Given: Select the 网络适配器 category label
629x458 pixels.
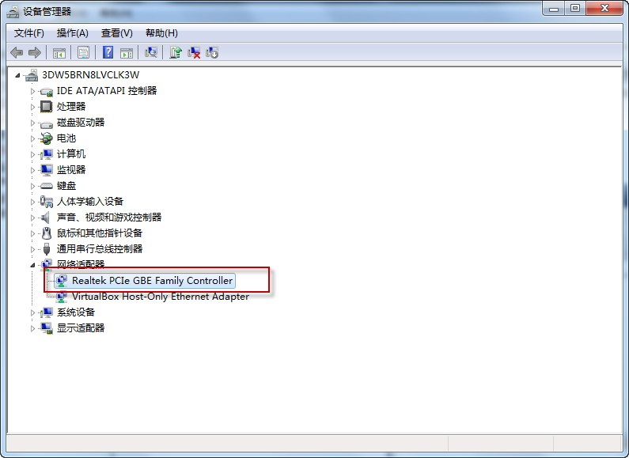Looking at the screenshot, I should (x=81, y=264).
